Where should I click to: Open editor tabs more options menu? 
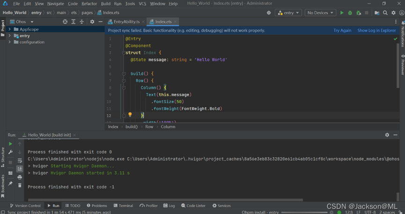pyautogui.click(x=396, y=22)
